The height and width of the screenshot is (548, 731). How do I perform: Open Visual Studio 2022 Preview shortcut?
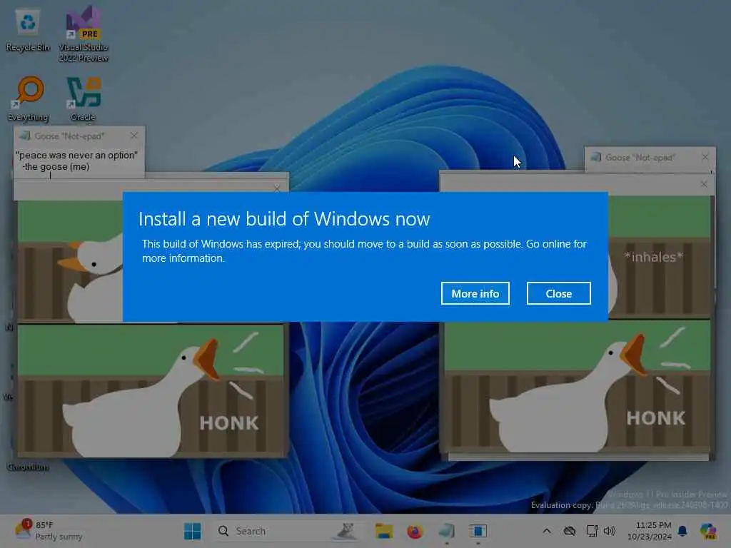[x=84, y=34]
